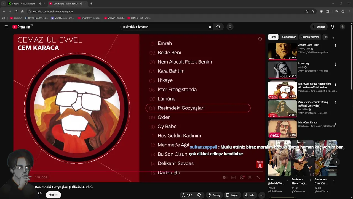The height and width of the screenshot is (199, 353).
Task: Reload the page
Action: (x=16, y=11)
